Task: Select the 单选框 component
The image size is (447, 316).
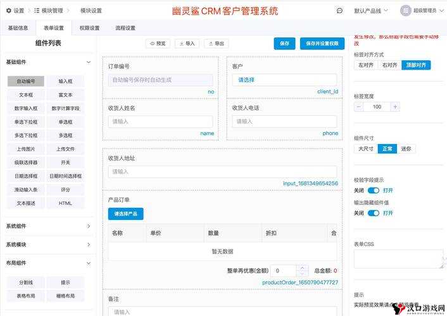Action: (x=66, y=122)
